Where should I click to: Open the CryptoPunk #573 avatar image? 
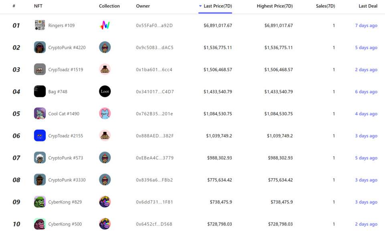click(40, 158)
